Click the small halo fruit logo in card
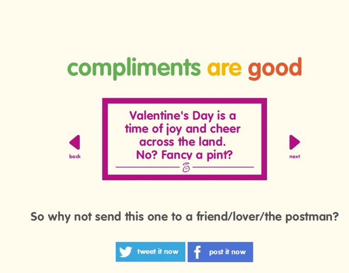349x273 pixels. pos(186,167)
